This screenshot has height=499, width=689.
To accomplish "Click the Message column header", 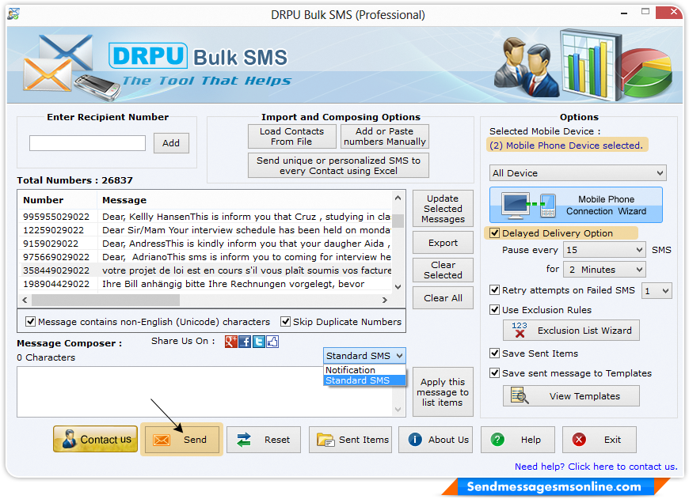I will pyautogui.click(x=244, y=200).
